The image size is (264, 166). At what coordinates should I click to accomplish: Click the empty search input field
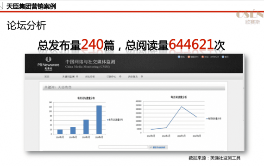coord(123,147)
